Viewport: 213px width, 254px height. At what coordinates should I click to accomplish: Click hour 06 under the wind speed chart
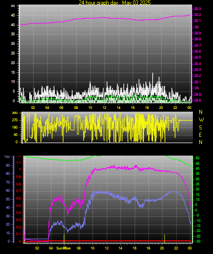[x=61, y=108]
